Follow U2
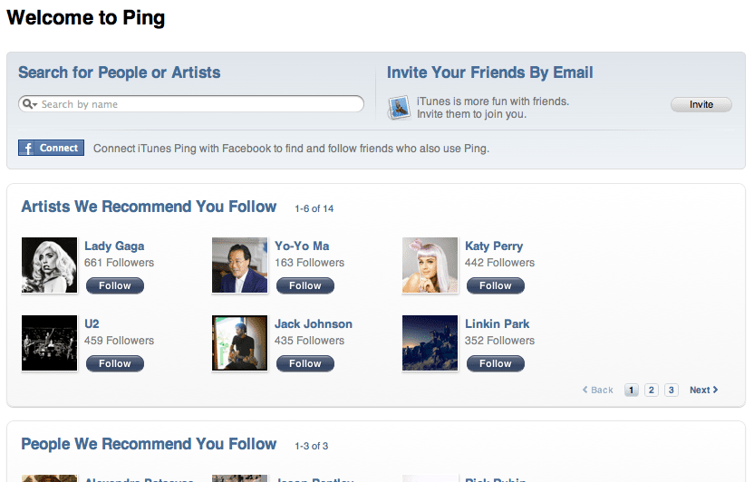 (x=115, y=364)
